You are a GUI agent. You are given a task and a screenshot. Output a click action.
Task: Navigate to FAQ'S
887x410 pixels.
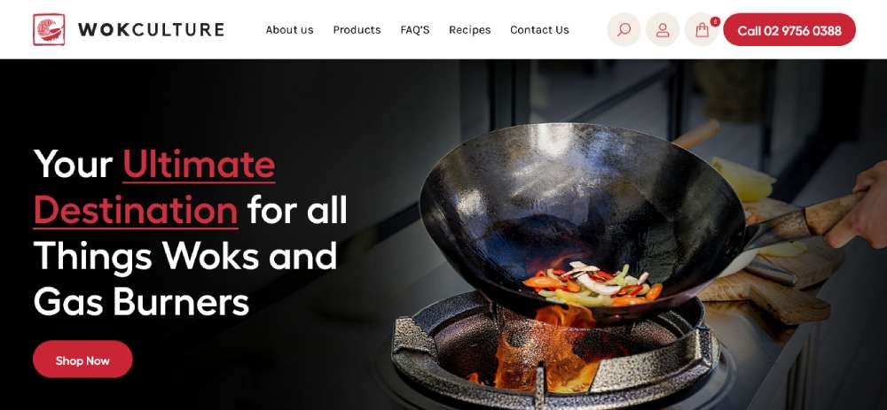[x=414, y=30]
